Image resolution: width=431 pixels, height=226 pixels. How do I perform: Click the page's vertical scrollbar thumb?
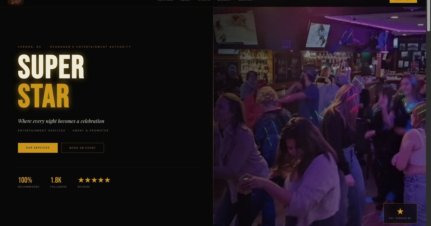point(428,16)
